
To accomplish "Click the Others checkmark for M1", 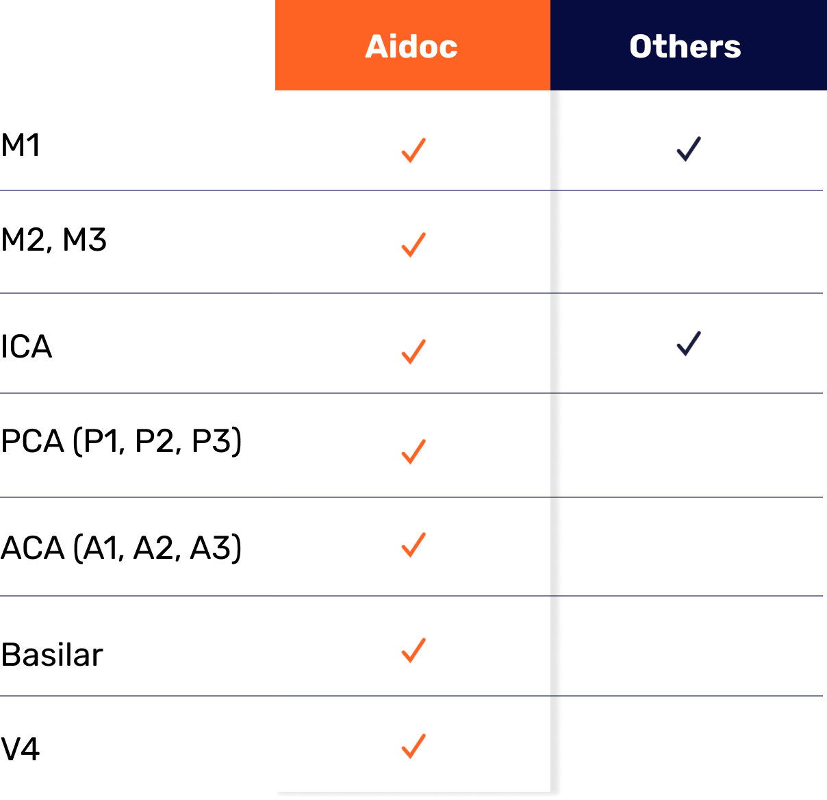I will (689, 149).
